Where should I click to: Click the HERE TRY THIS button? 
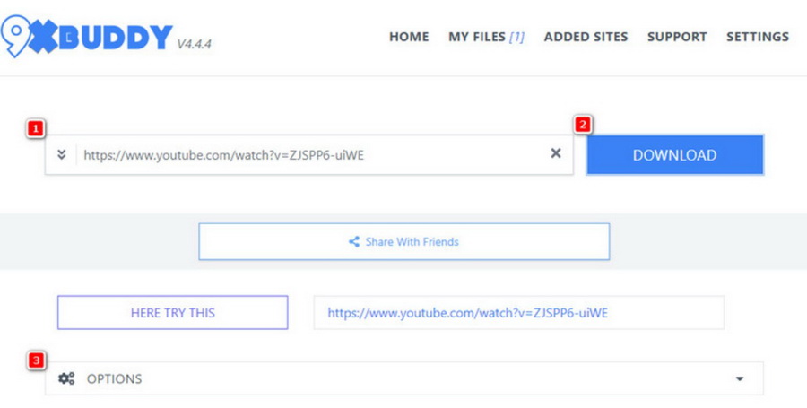[173, 313]
